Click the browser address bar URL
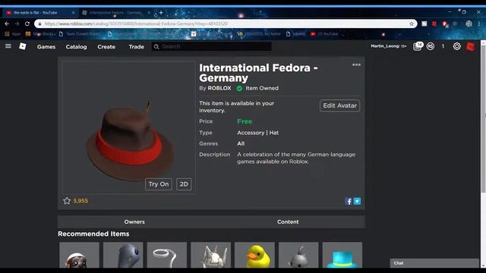The width and height of the screenshot is (486, 273). (137, 24)
